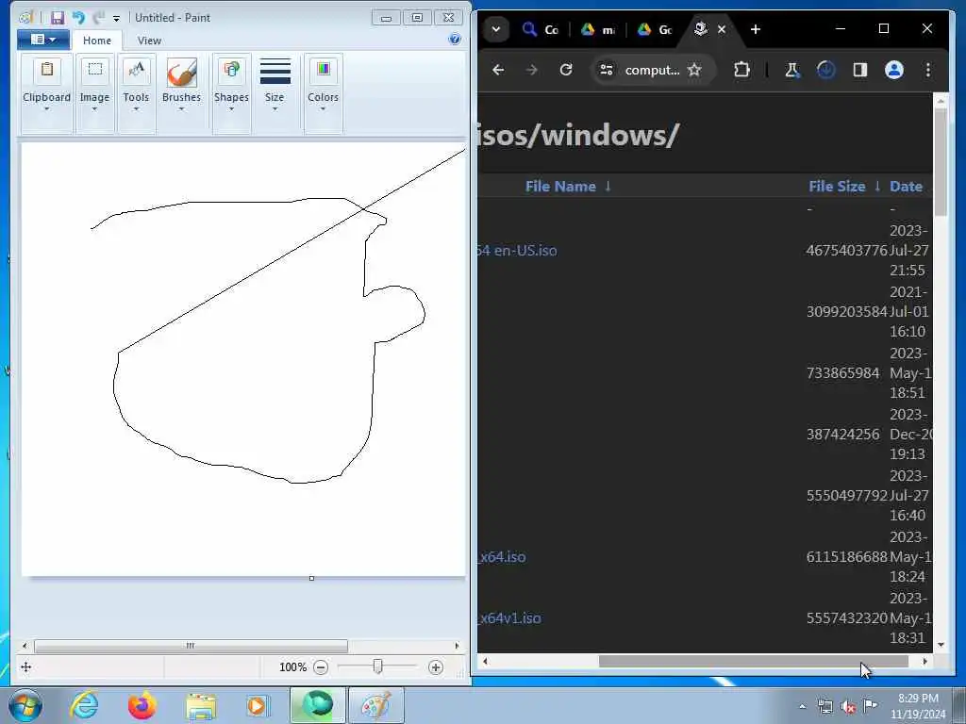Open the Size dropdown arrow

click(x=275, y=109)
